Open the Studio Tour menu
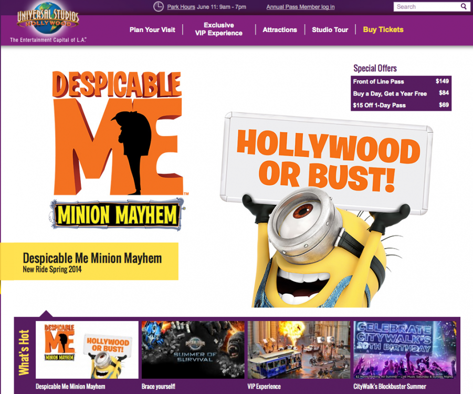This screenshot has width=473, height=394. click(x=330, y=30)
